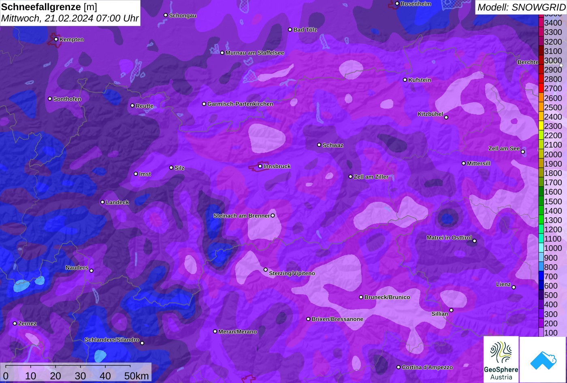This screenshot has height=383, width=567.
Task: Click the 'Schneefallgrenze [m]' map title
Action: coord(49,7)
